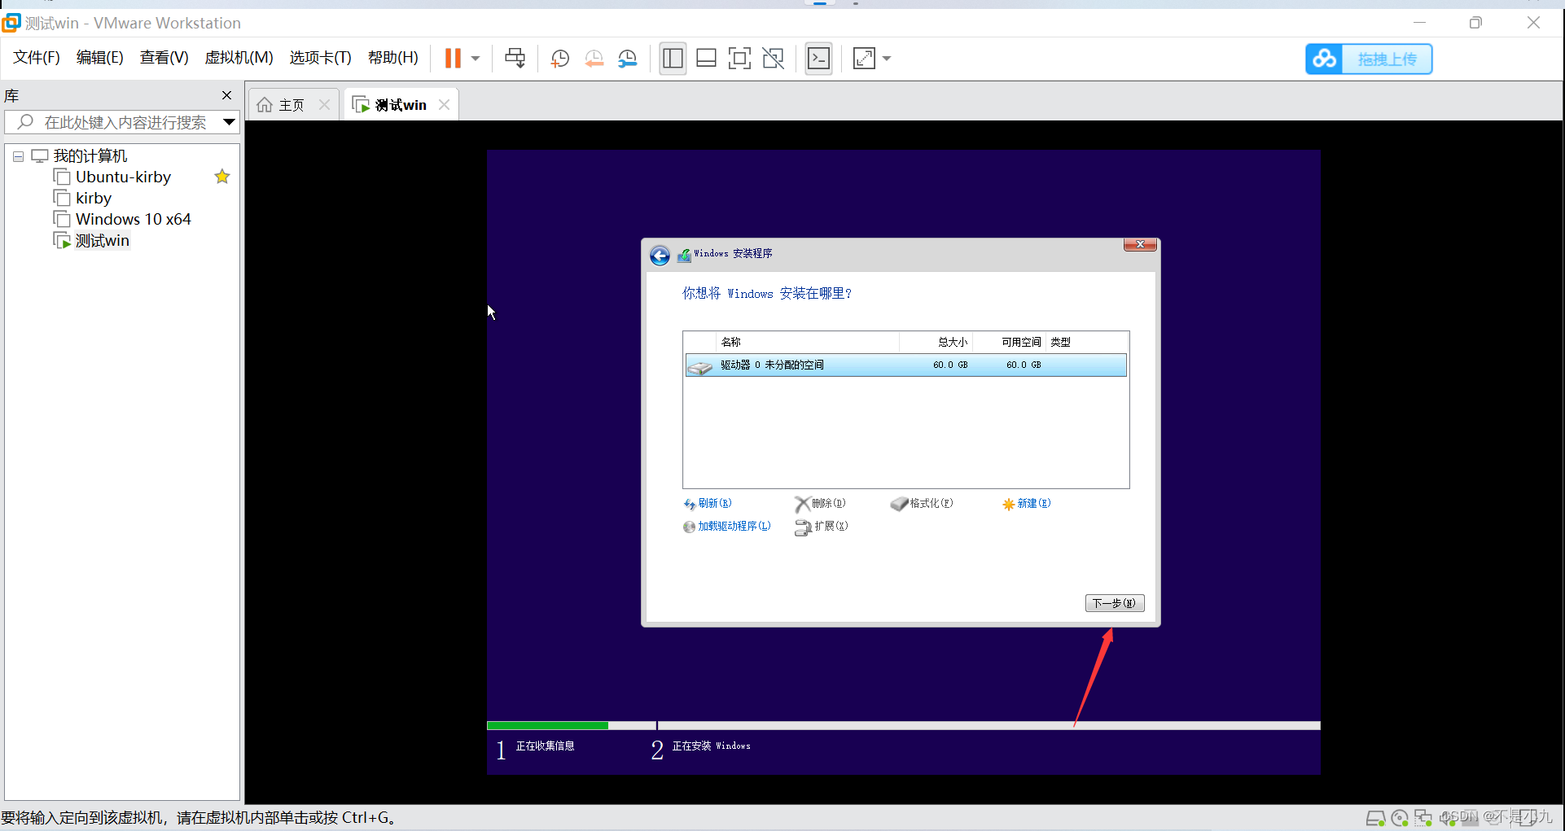Screen dimensions: 1565x831
Task: Open the 虚拟机(M) menu
Action: click(239, 58)
